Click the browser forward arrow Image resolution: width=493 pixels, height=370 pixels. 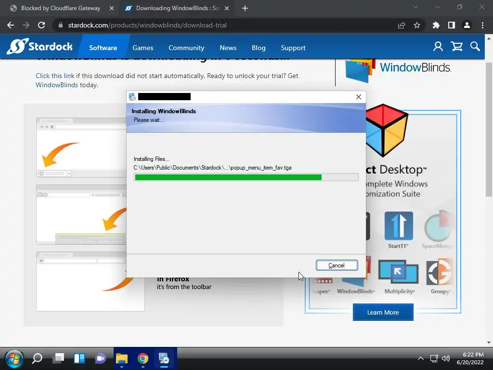26,25
